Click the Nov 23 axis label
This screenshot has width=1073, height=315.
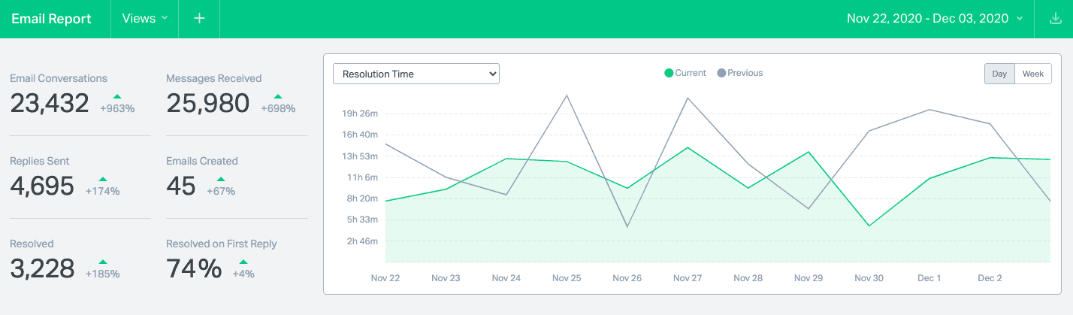coord(446,278)
